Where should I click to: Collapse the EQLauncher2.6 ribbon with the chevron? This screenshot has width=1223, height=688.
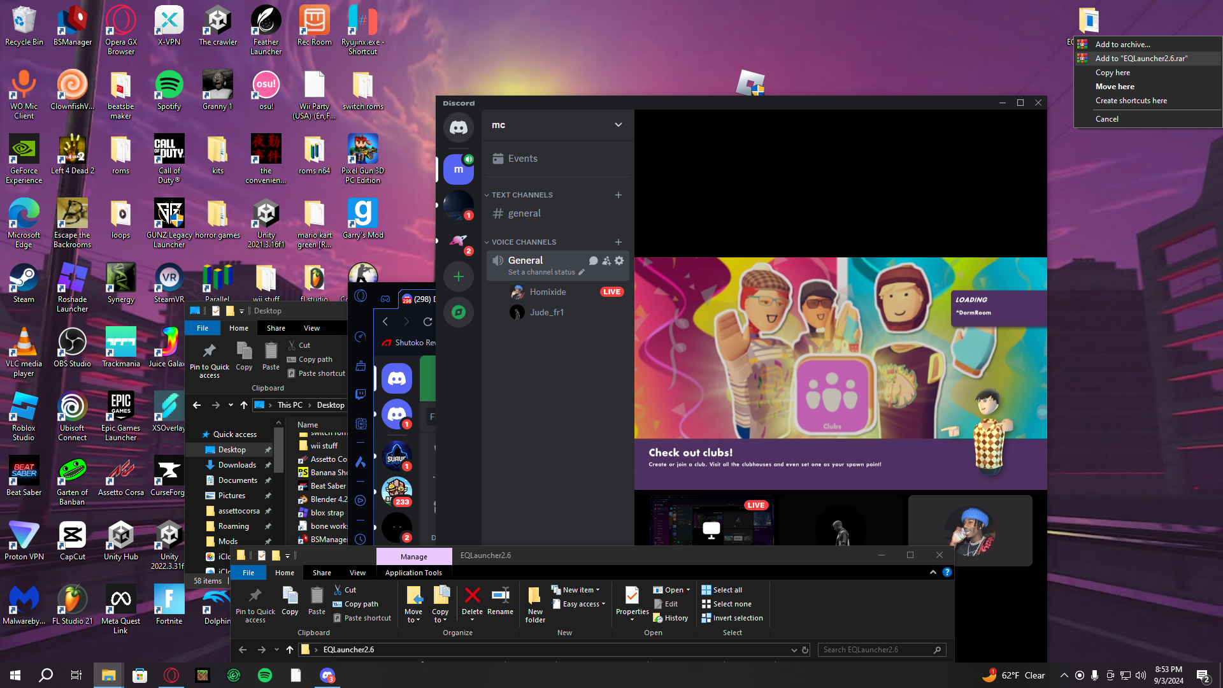(x=933, y=572)
